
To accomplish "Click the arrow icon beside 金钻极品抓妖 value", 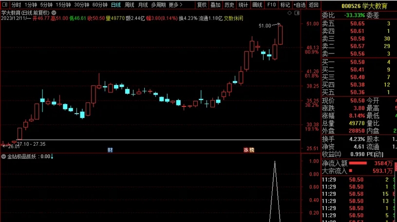I will tap(52, 156).
